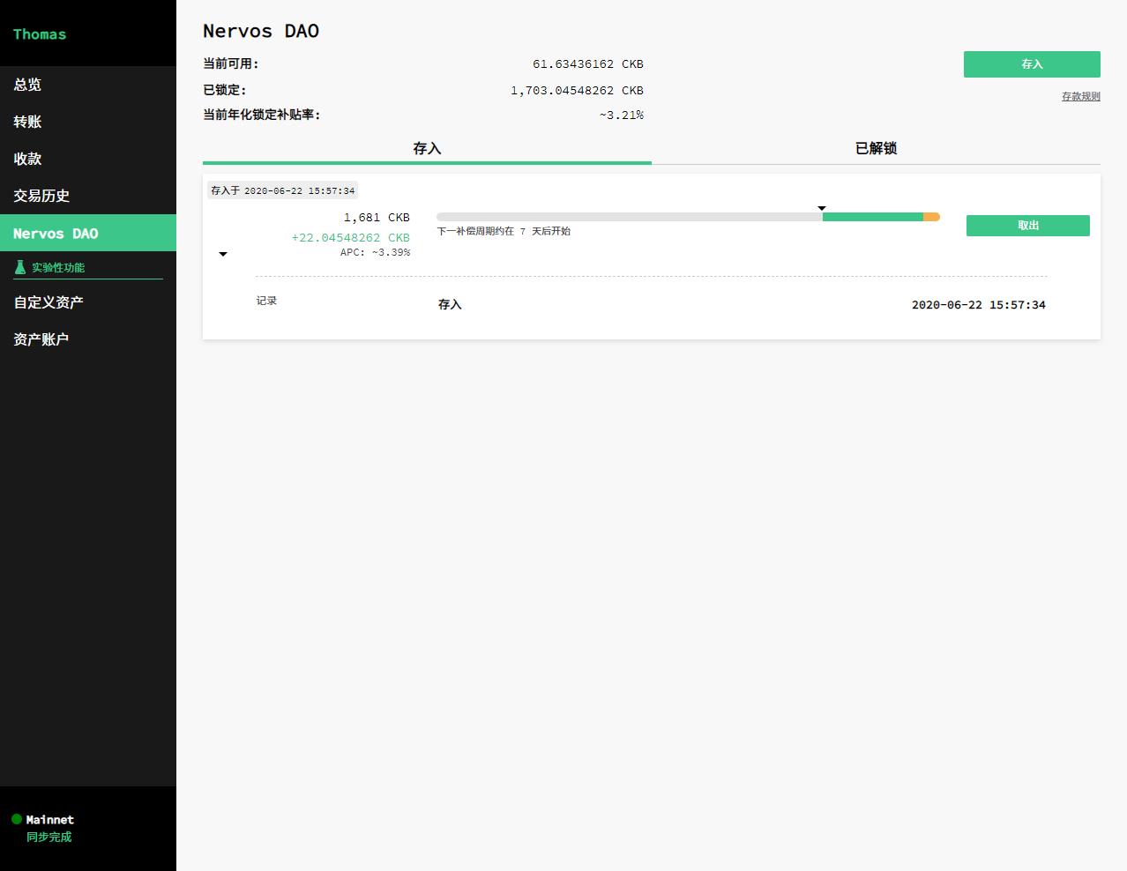Click the wallet name Thomas
The width and height of the screenshot is (1127, 871).
[x=40, y=34]
